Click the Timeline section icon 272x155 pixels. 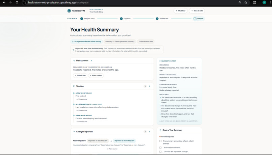click(74, 86)
